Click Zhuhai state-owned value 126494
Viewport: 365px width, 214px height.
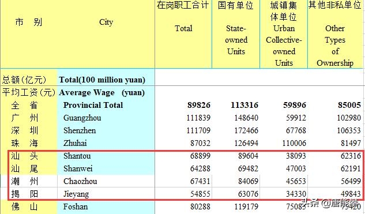pyautogui.click(x=246, y=143)
